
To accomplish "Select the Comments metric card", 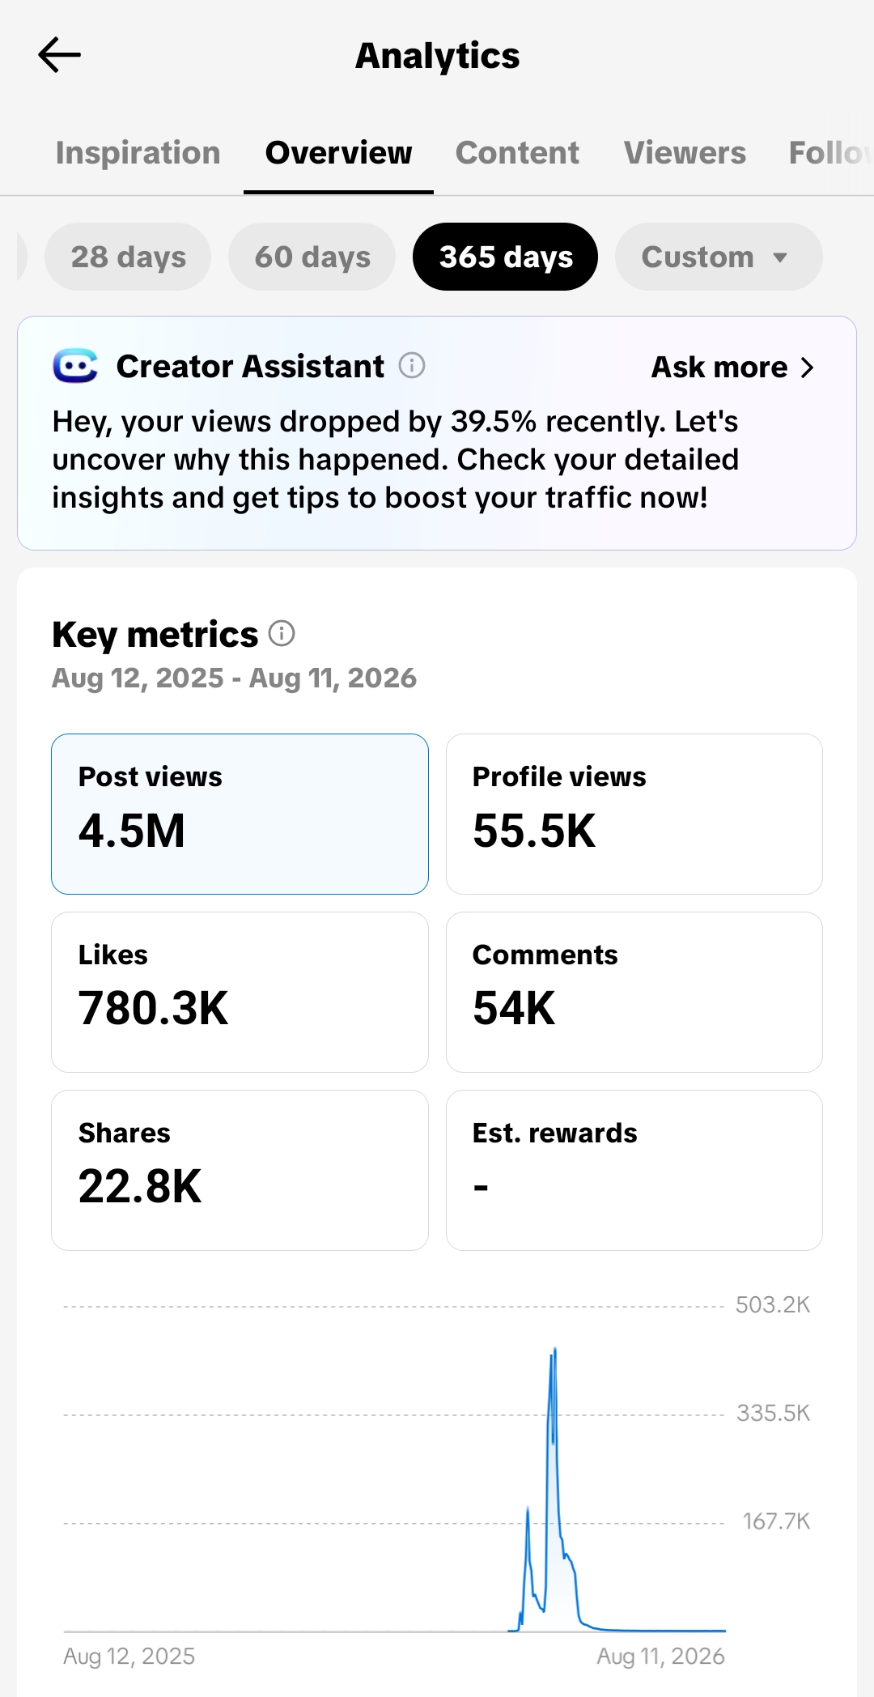I will click(x=634, y=992).
